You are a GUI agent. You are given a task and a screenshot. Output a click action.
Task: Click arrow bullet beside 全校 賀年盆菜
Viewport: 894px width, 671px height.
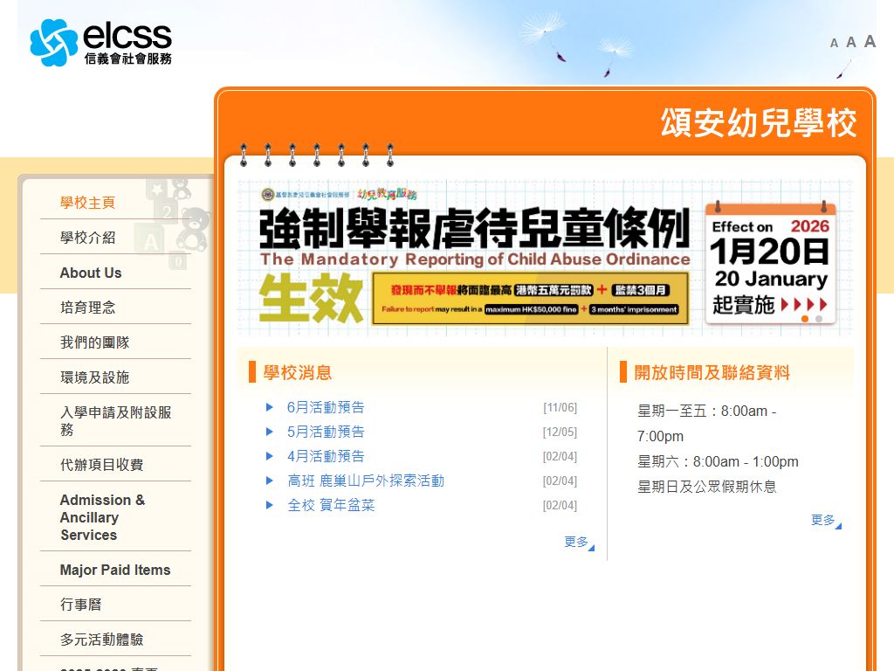point(270,506)
